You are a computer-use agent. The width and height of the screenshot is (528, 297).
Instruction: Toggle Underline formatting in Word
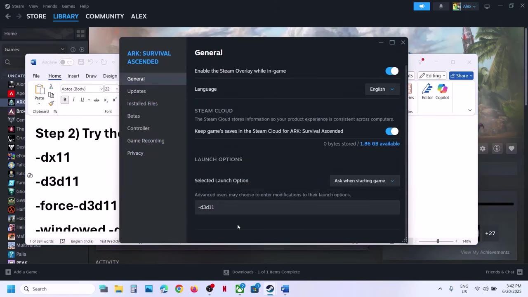[82, 100]
